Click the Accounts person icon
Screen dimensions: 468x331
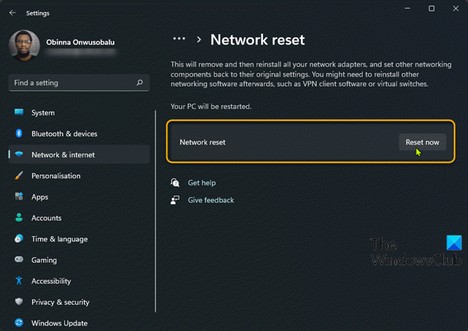tap(19, 218)
